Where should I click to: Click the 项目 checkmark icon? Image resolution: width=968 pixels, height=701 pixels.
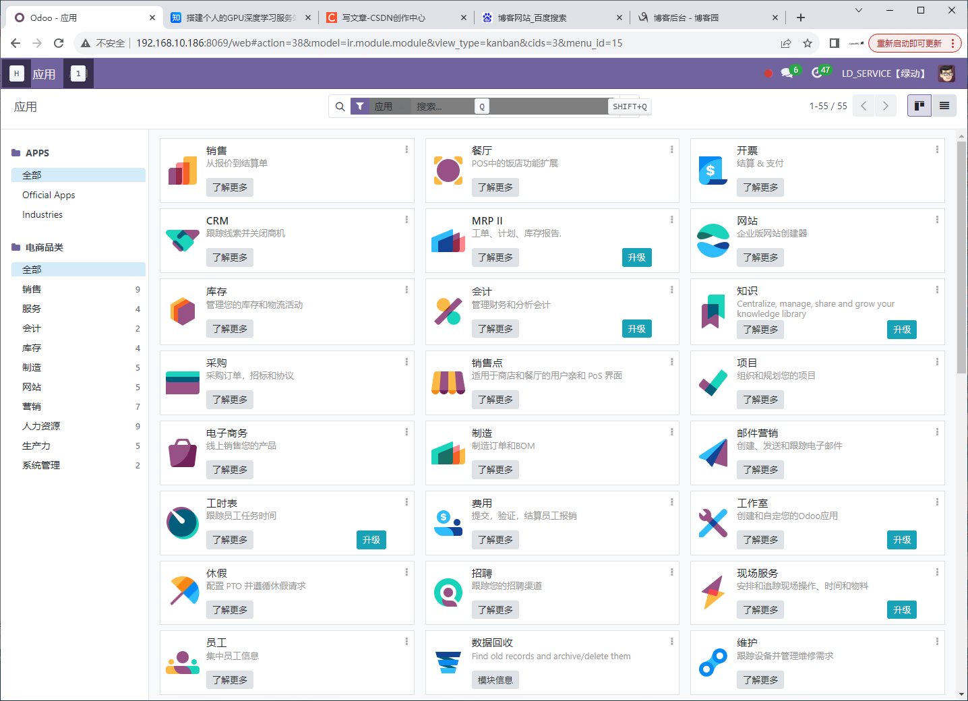click(713, 382)
